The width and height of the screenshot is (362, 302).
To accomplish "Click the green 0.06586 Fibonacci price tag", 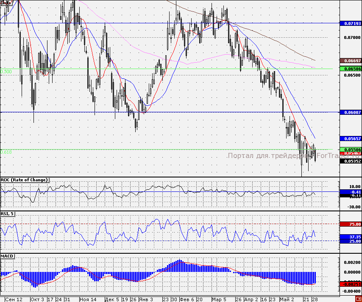I will (x=351, y=68).
